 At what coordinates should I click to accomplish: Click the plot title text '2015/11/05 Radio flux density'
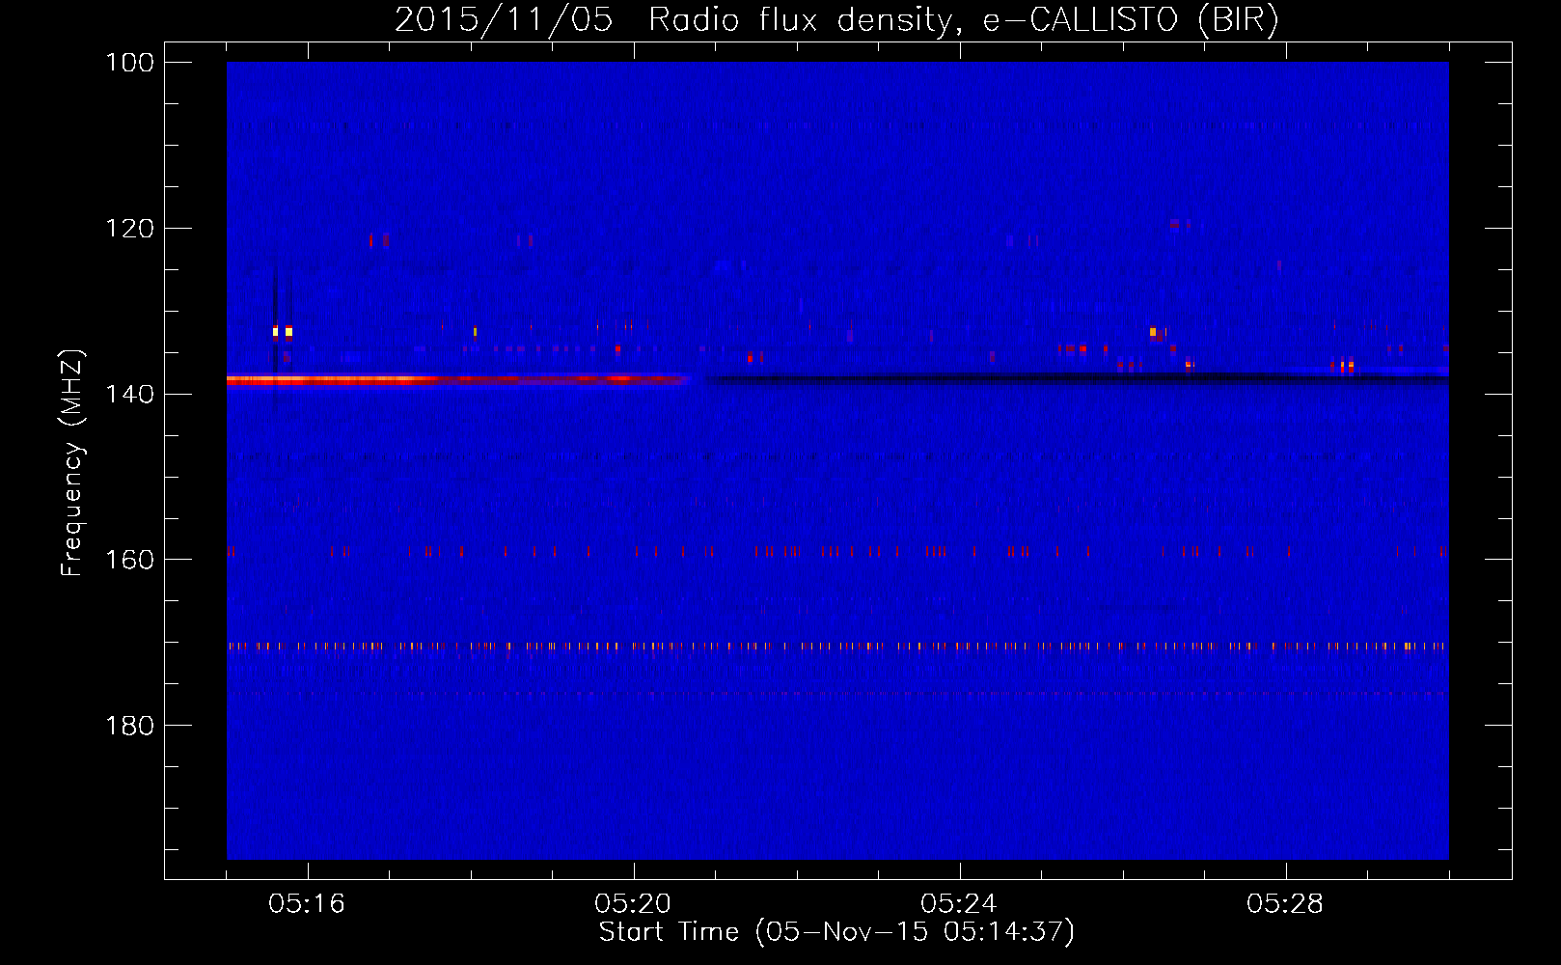pos(673,20)
